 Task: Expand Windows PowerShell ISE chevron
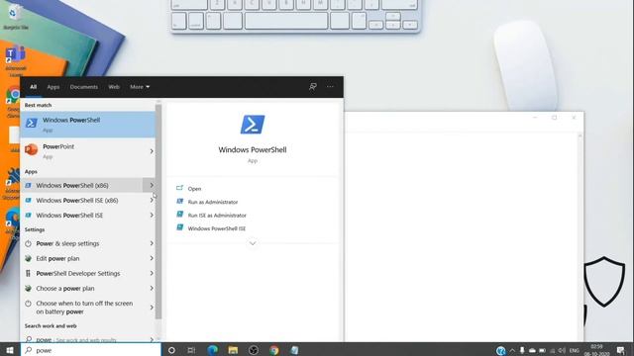(x=152, y=216)
